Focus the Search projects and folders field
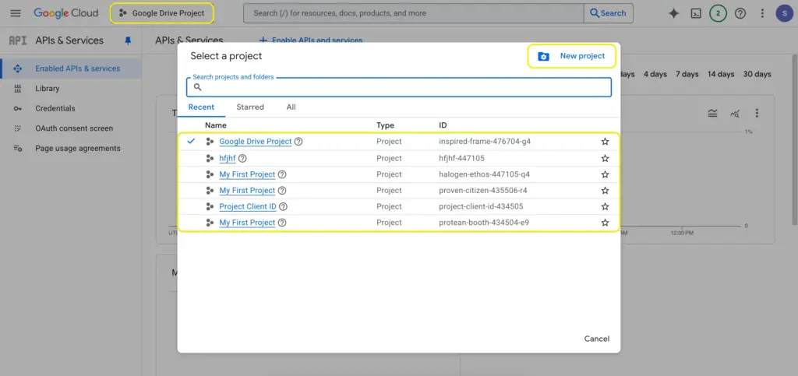The height and width of the screenshot is (376, 798). pyautogui.click(x=399, y=87)
